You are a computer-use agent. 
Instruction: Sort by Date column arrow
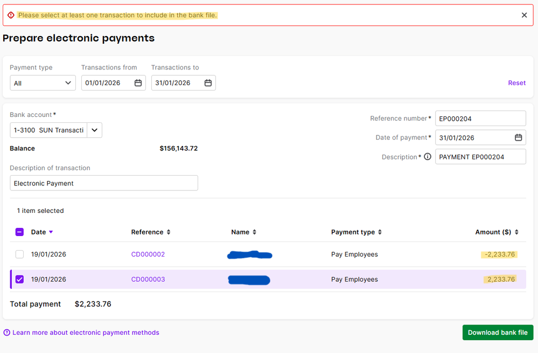point(51,232)
